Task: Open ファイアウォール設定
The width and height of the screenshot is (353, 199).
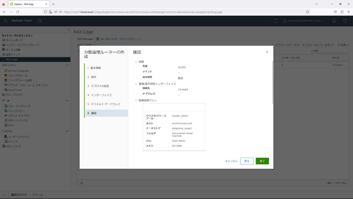Action: point(20,80)
